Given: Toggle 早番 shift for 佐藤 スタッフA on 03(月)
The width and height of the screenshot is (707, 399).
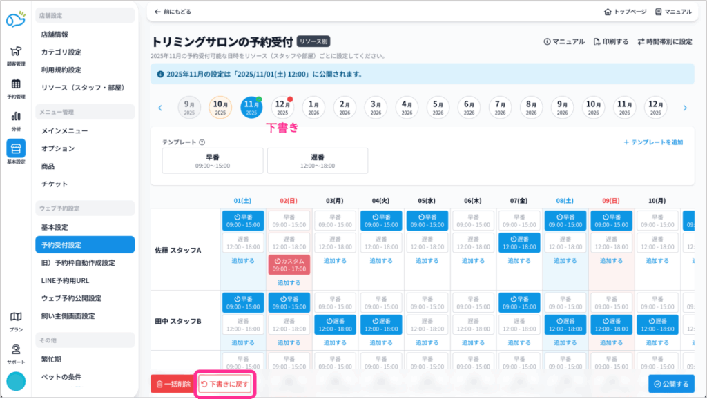Looking at the screenshot, I should [334, 221].
